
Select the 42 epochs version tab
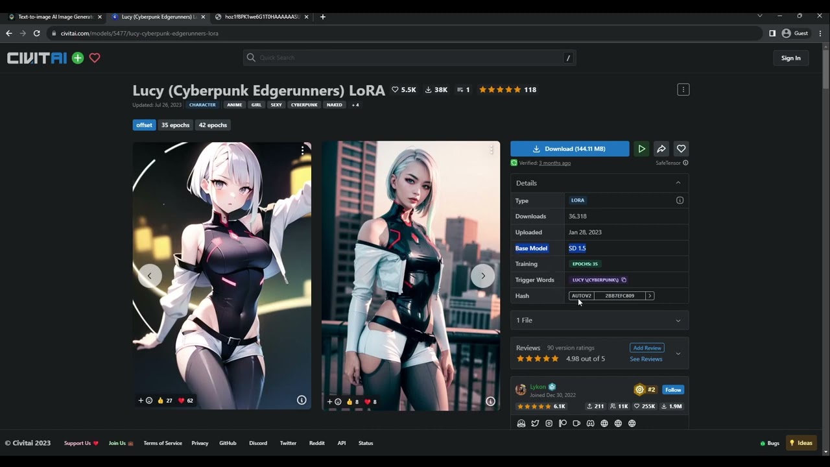pyautogui.click(x=213, y=125)
